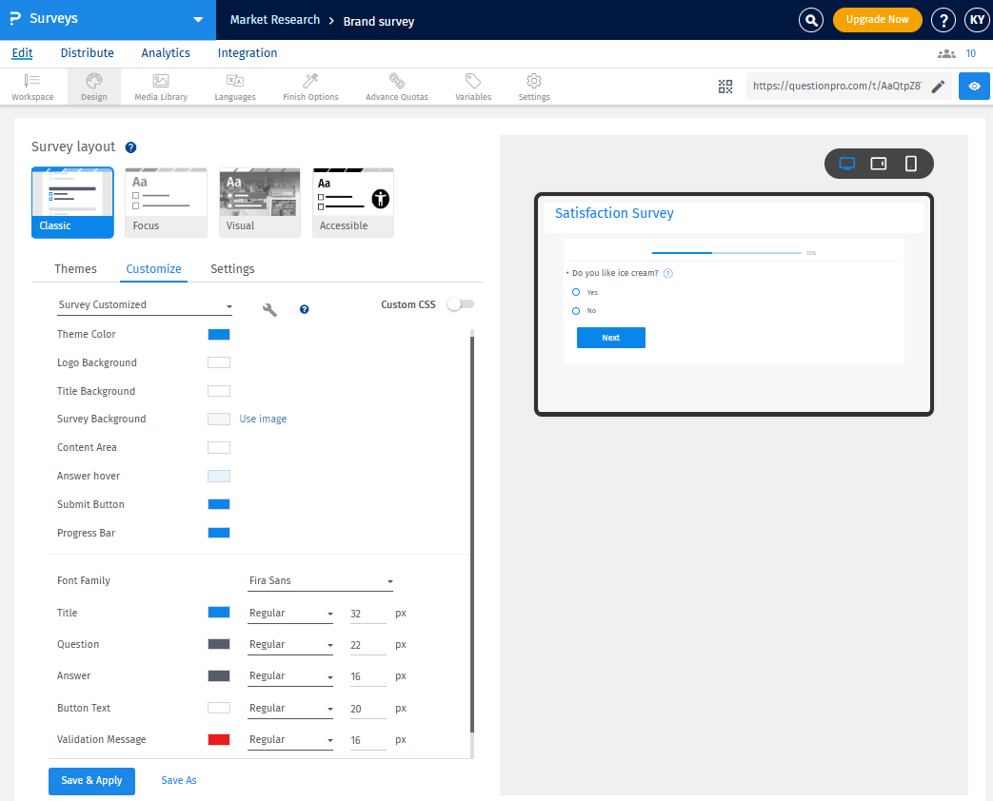The height and width of the screenshot is (801, 993).
Task: Click the Save & Apply button
Action: 91,780
